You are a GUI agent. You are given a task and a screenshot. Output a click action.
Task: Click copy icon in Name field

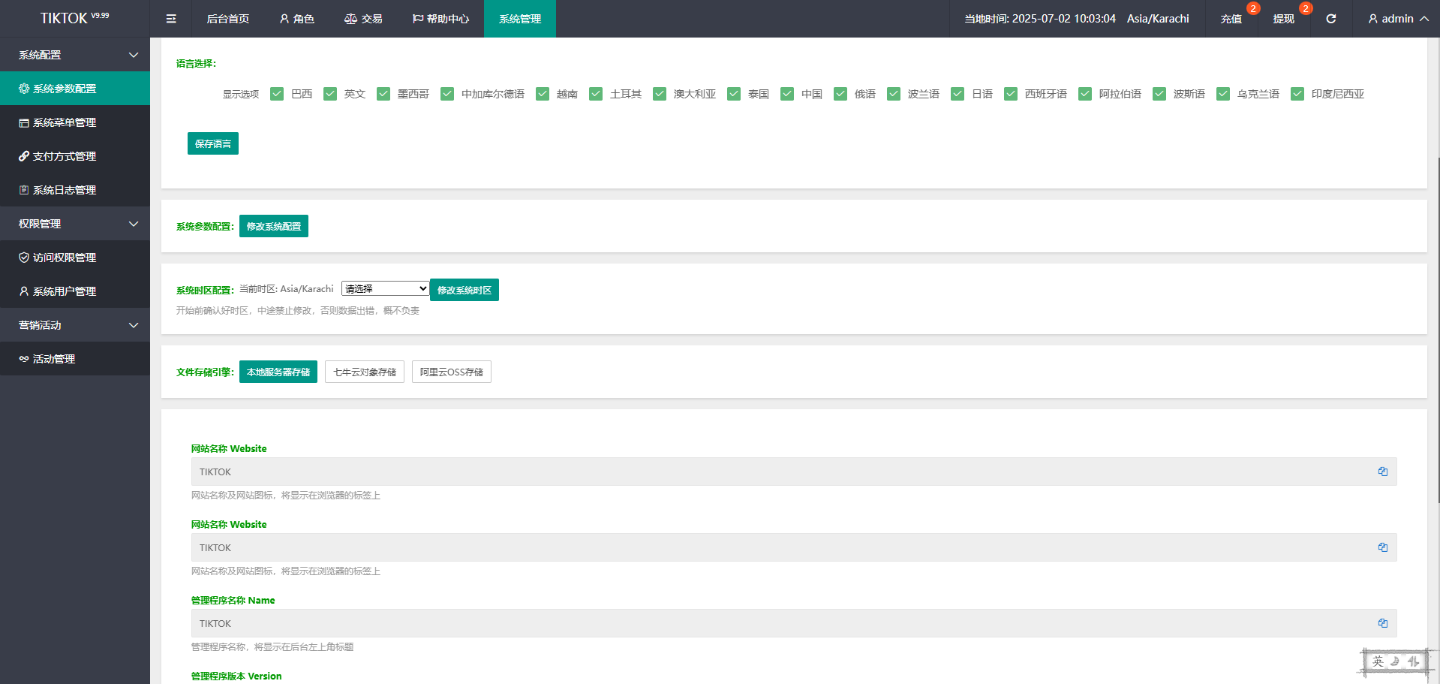(1382, 623)
